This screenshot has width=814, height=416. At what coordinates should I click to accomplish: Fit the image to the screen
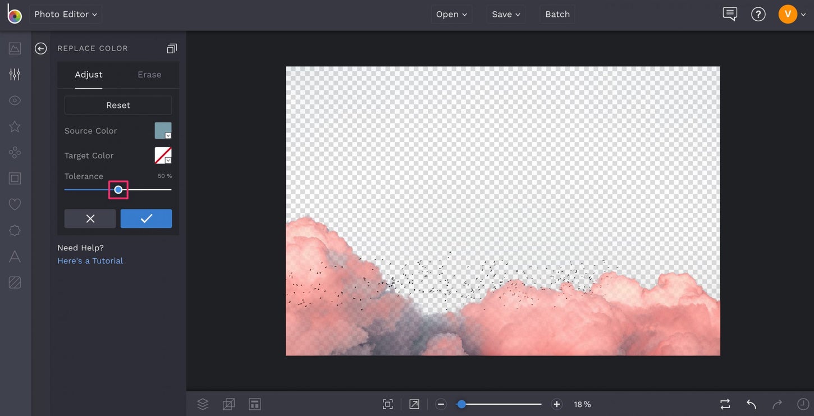(387, 404)
